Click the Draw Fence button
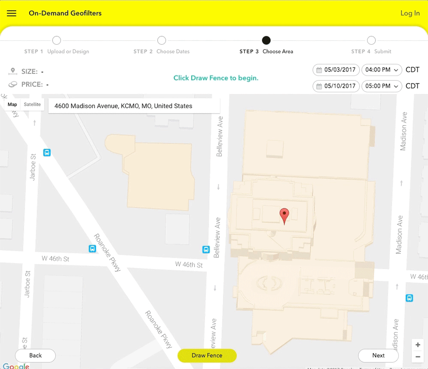The width and height of the screenshot is (428, 369). point(207,356)
